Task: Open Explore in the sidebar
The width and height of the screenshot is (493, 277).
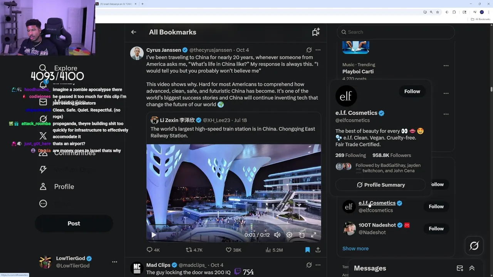Action: [x=58, y=68]
